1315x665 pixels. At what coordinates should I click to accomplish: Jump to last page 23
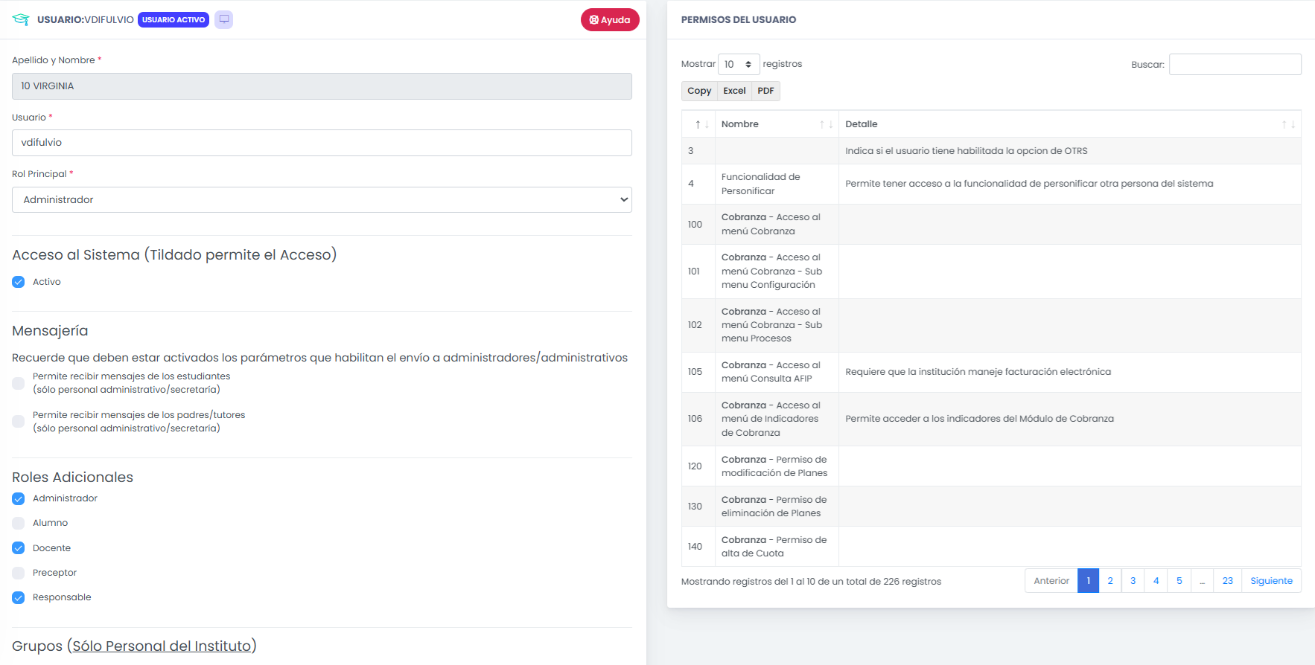click(1228, 581)
